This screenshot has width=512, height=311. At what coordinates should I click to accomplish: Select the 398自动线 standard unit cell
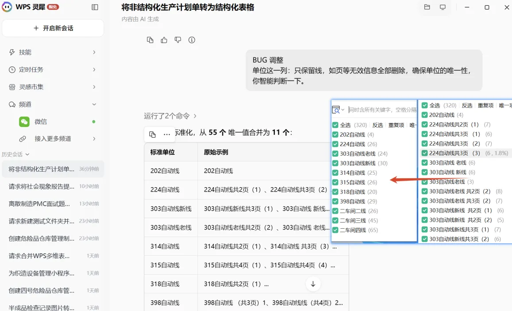click(171, 303)
